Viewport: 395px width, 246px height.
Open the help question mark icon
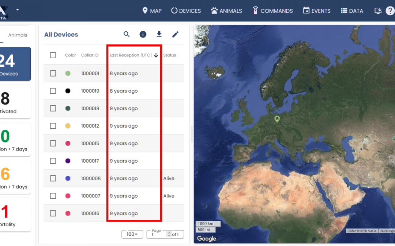point(390,11)
